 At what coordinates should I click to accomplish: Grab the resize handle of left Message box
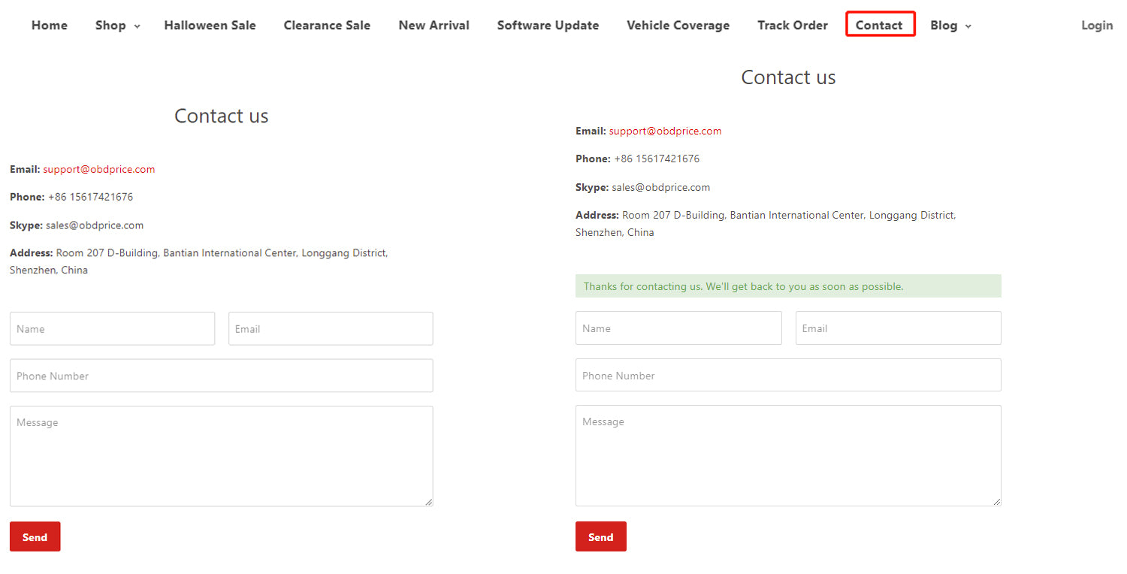[x=428, y=502]
